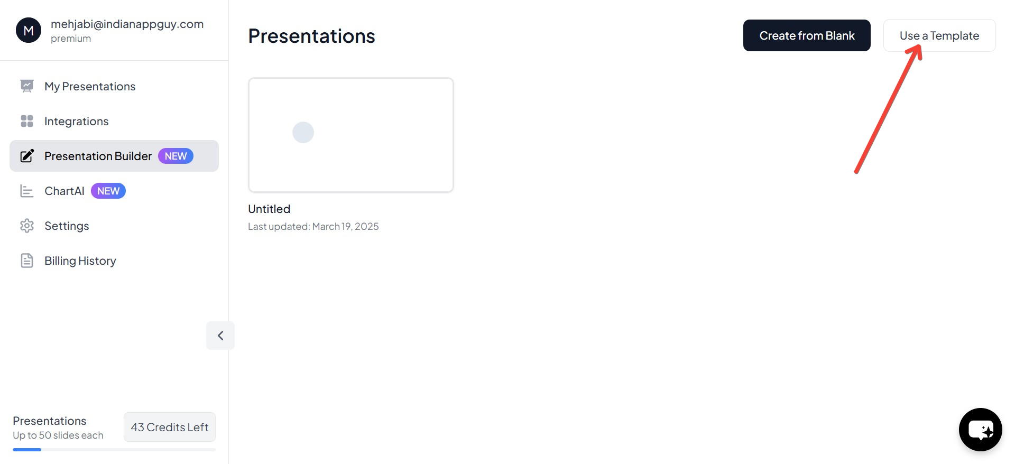This screenshot has height=464, width=1015.
Task: Click the My Presentations easel icon
Action: point(27,86)
